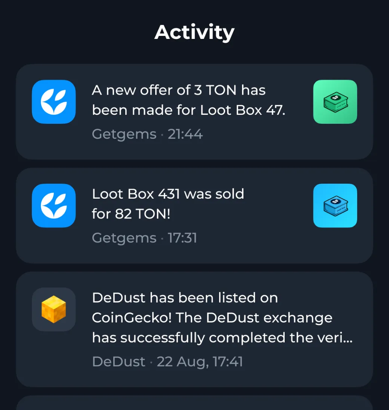Click the yellow DeDust cube icon
This screenshot has height=410, width=389.
pyautogui.click(x=54, y=309)
